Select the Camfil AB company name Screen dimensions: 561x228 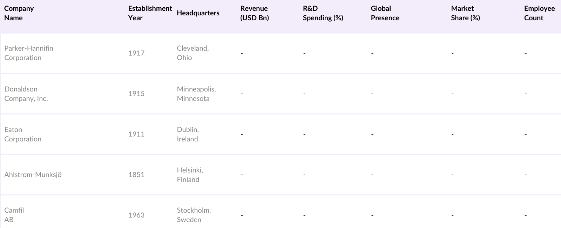coord(14,215)
